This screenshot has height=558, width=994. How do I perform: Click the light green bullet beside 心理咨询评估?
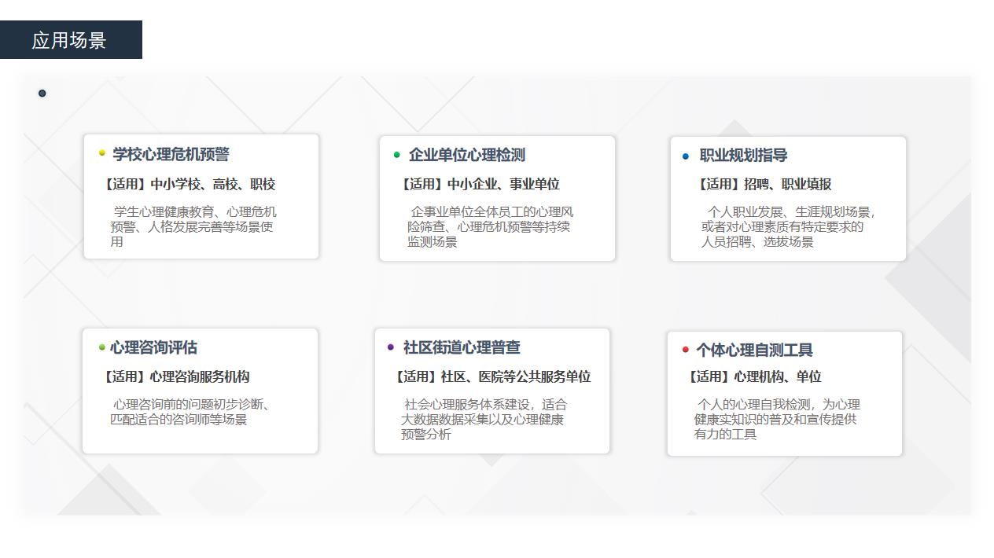[102, 347]
